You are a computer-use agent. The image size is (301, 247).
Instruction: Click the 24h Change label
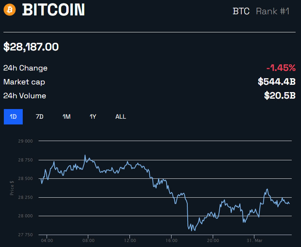point(25,68)
